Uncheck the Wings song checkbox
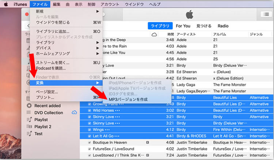Viewport: 274px width, 160px height. pos(90,130)
